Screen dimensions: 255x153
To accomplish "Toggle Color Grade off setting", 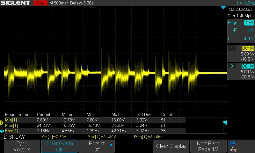I will click(x=59, y=146).
